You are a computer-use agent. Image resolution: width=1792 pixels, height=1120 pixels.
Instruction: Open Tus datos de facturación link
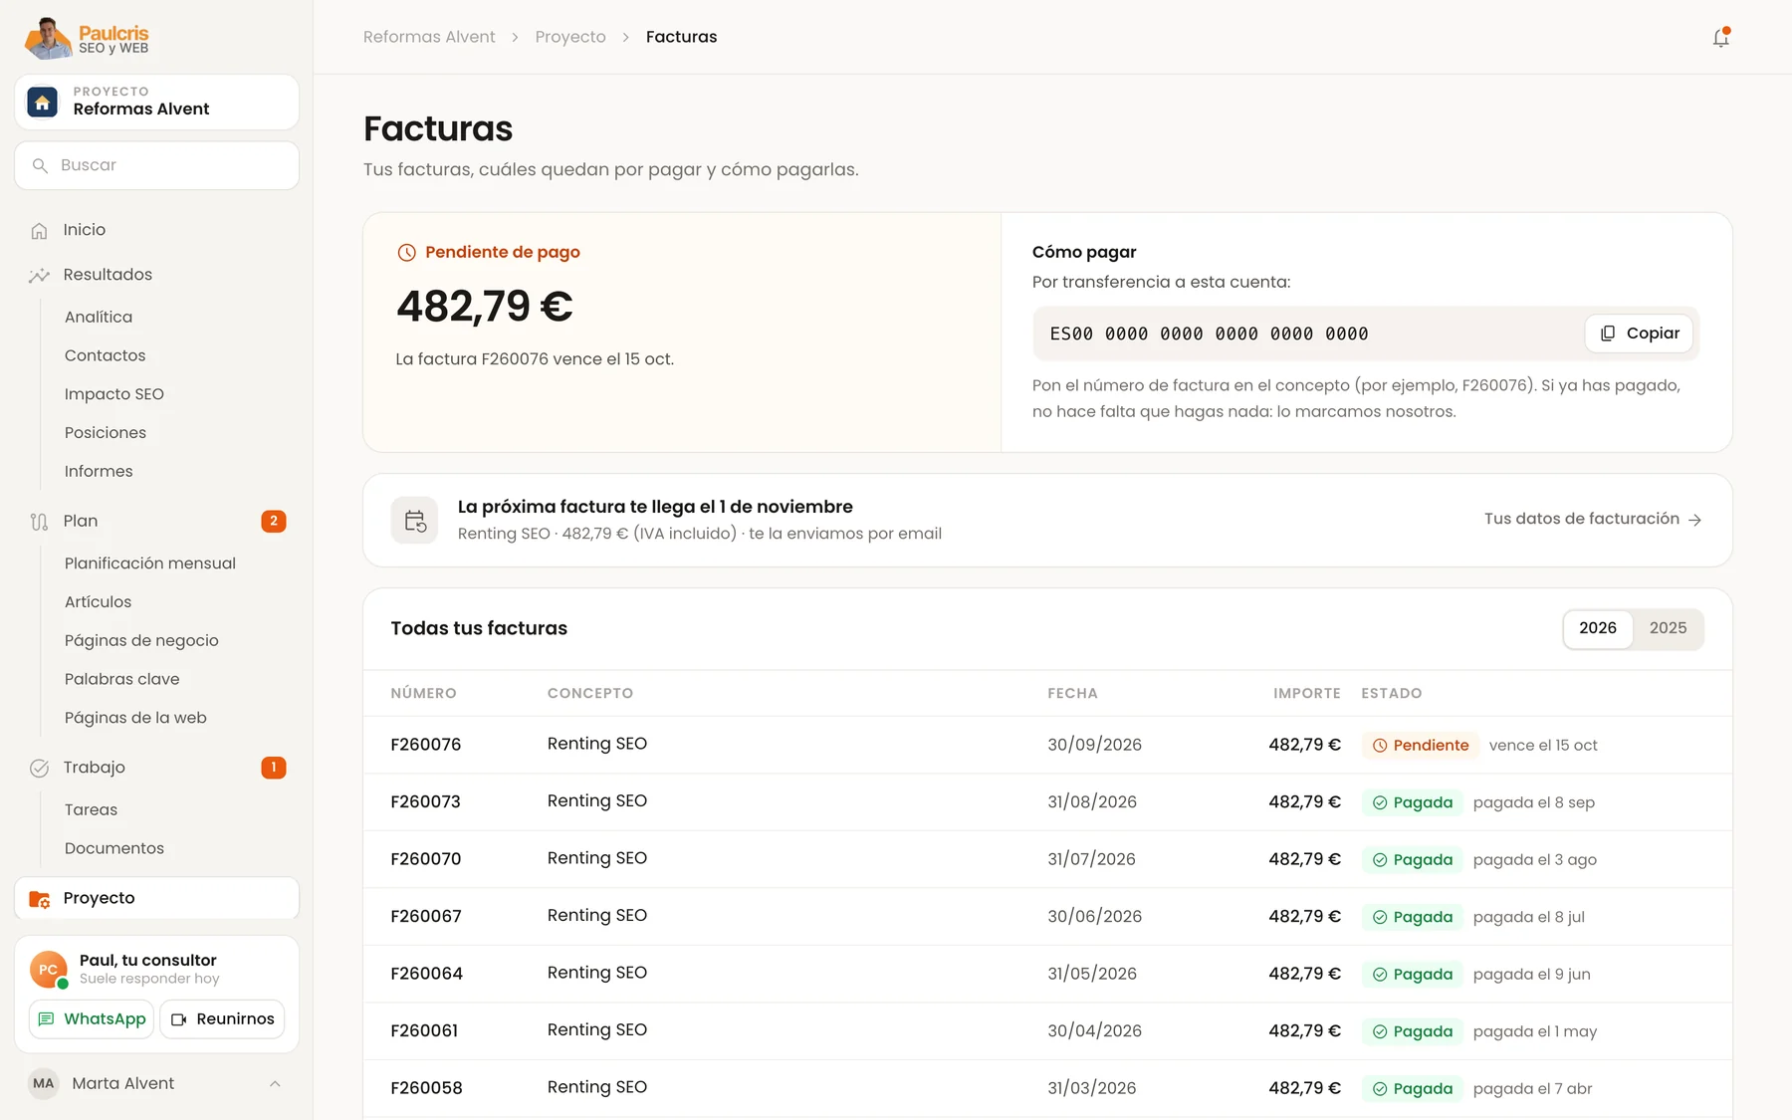click(1593, 519)
